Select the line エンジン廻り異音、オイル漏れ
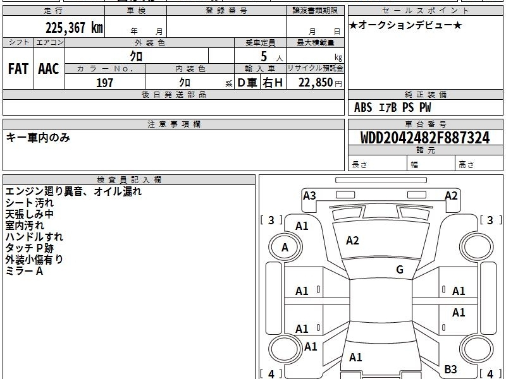506x379 pixels. 73,191
